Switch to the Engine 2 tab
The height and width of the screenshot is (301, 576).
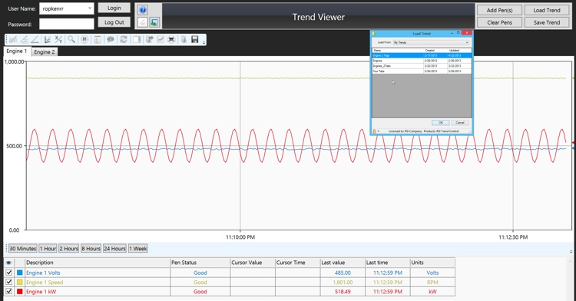tap(45, 51)
